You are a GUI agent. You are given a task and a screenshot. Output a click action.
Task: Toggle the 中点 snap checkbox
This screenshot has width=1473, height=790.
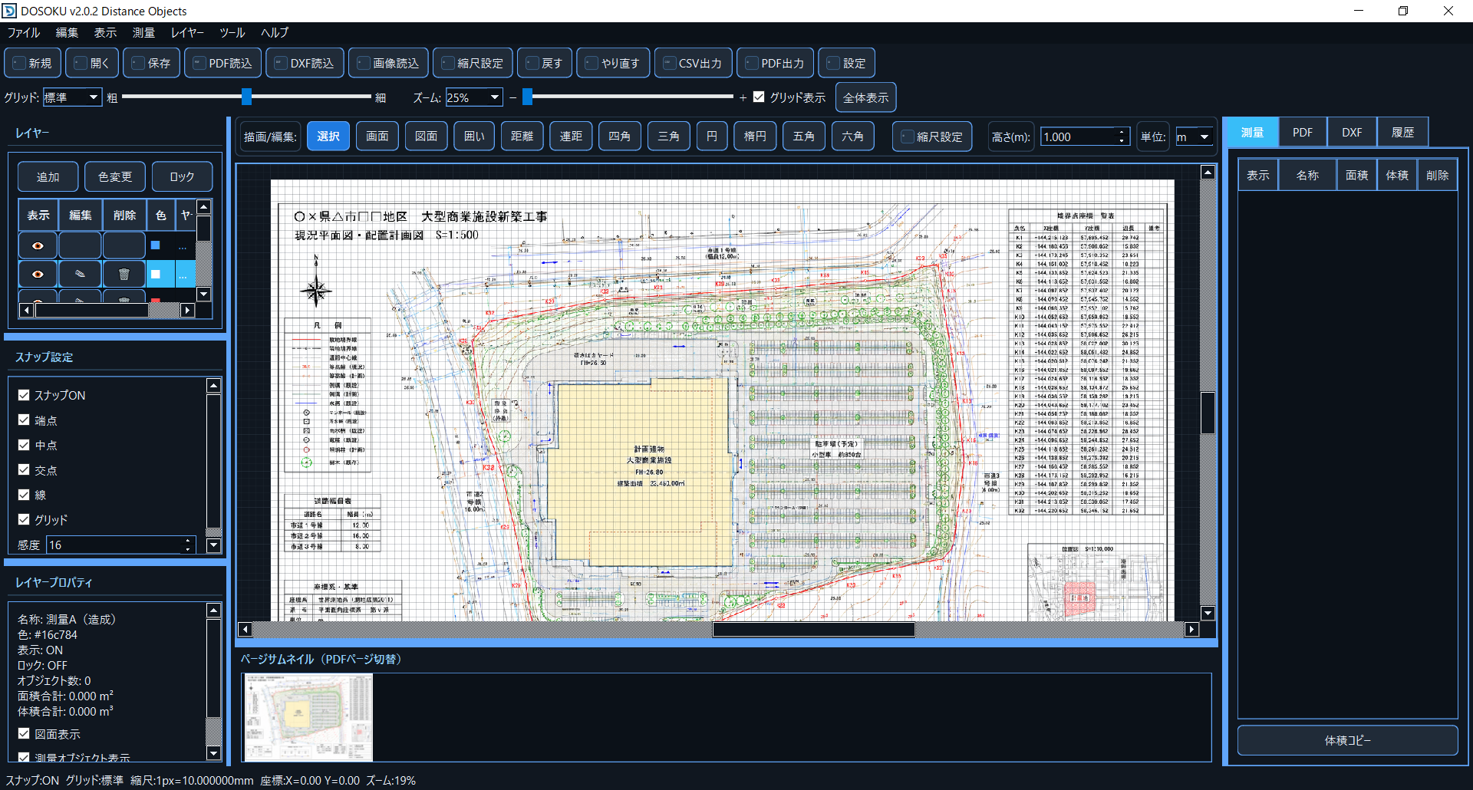tap(24, 445)
